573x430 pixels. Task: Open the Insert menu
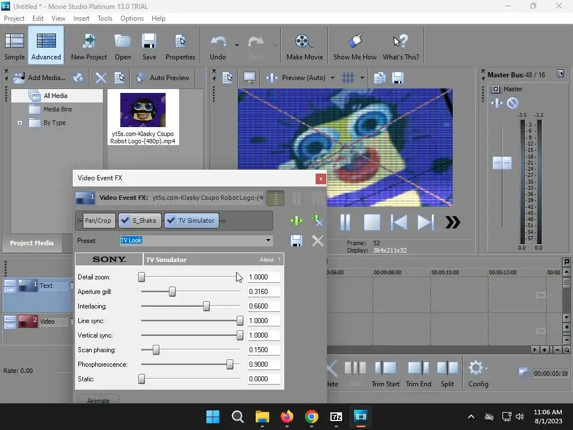81,18
